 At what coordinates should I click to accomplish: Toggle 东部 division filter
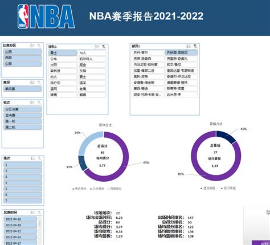tap(22, 64)
